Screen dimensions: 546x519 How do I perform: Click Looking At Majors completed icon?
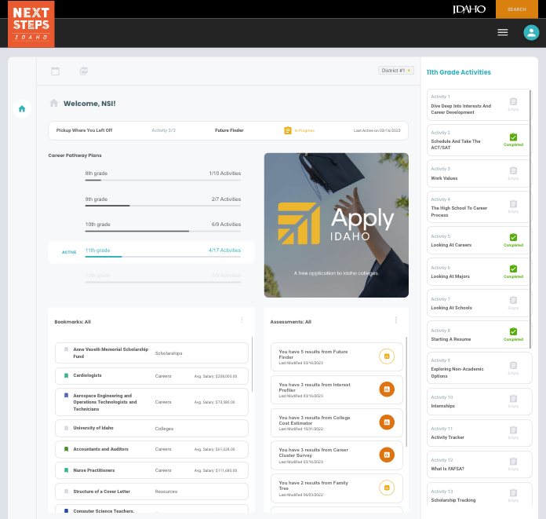coord(513,269)
